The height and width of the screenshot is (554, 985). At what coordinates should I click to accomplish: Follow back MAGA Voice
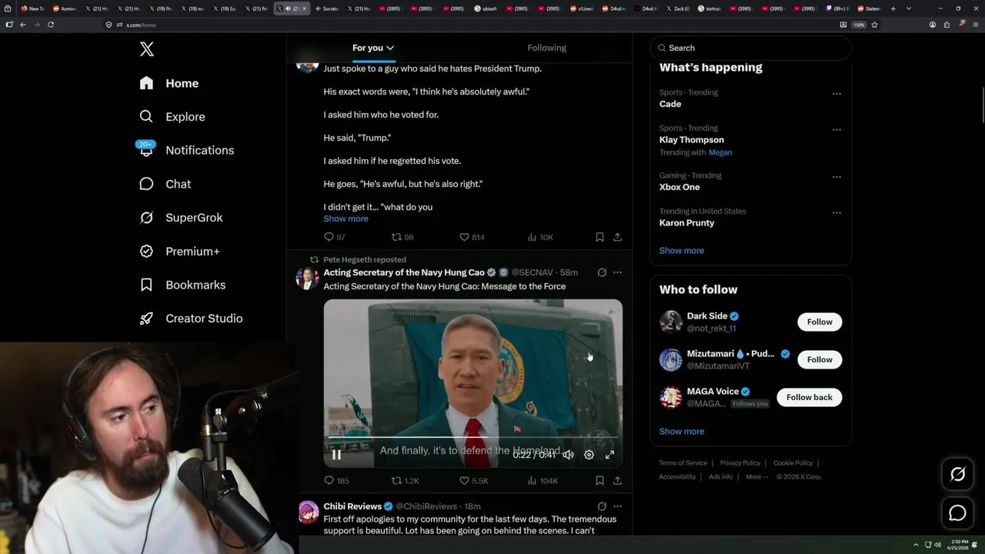pos(809,398)
